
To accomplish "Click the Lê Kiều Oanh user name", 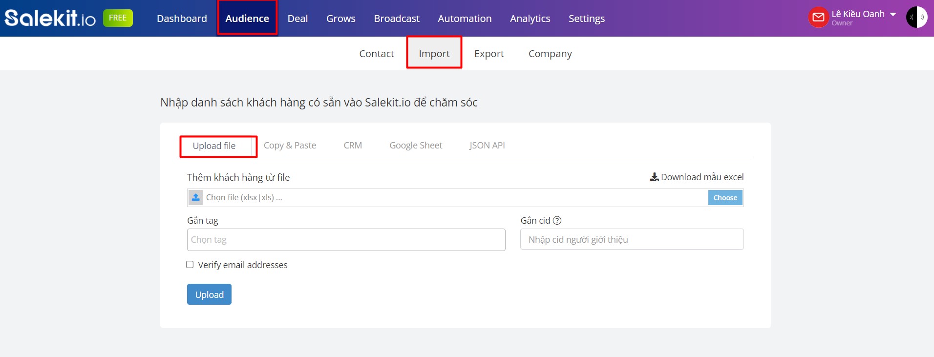I will 858,14.
